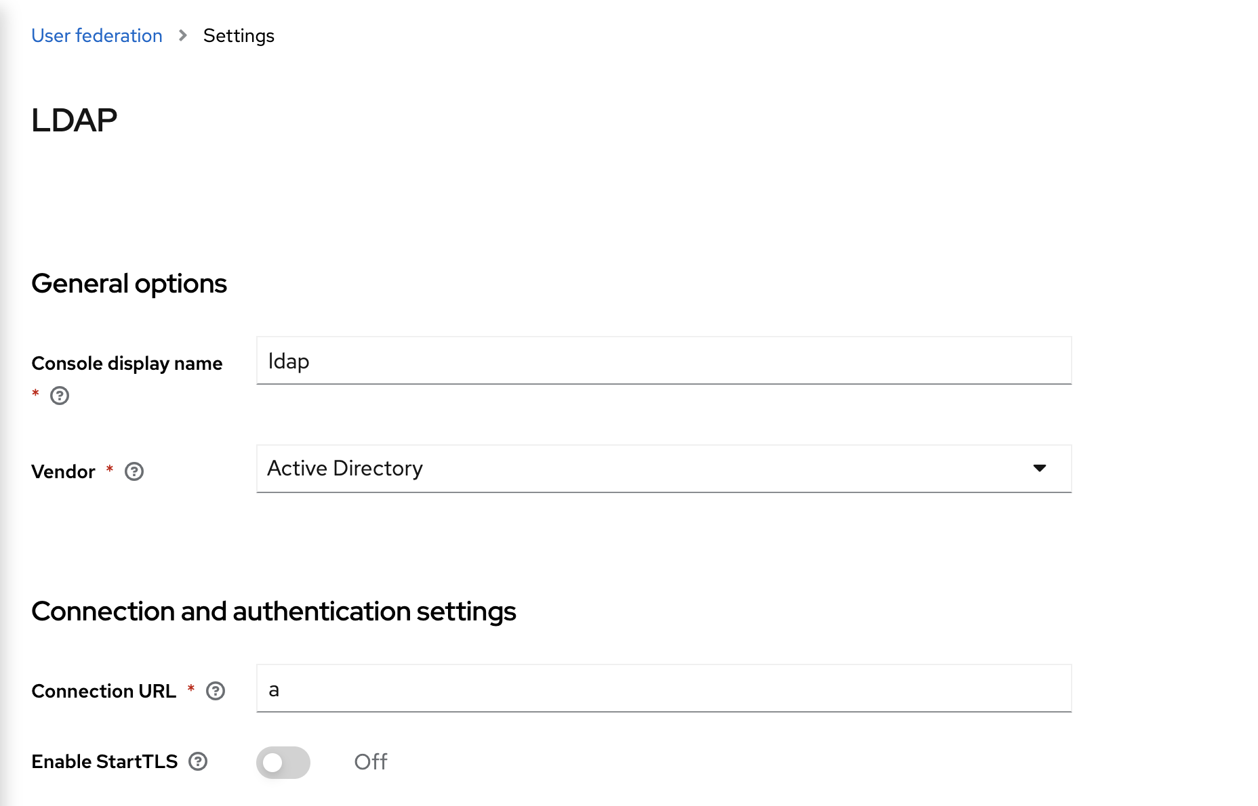Show Enable StartTLS help tooltip
Screen dimensions: 1258x806
pos(198,761)
